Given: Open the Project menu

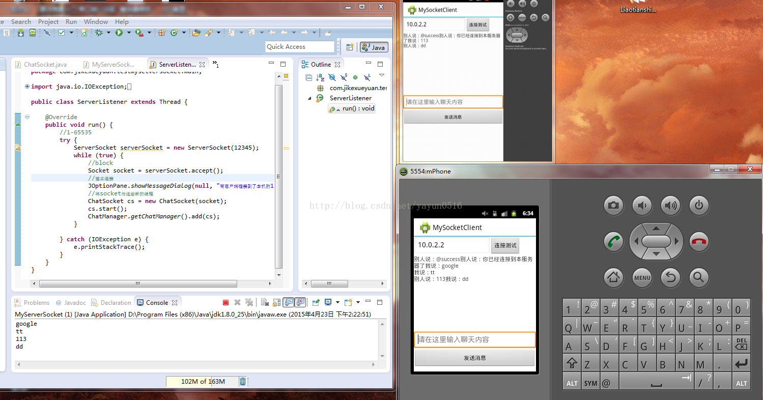Looking at the screenshot, I should click(48, 22).
